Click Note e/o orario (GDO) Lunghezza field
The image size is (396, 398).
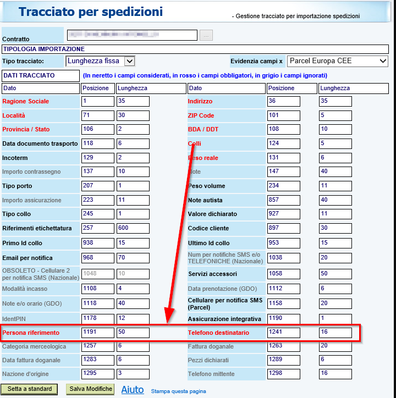point(133,303)
